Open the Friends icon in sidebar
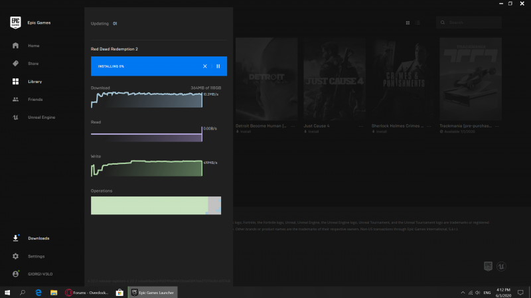Screen dimensions: 531x298 point(15,100)
